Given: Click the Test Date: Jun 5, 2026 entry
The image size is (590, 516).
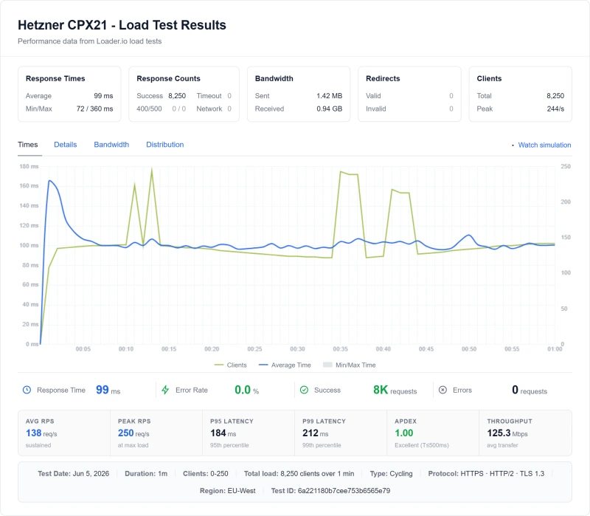Looking at the screenshot, I should (73, 473).
